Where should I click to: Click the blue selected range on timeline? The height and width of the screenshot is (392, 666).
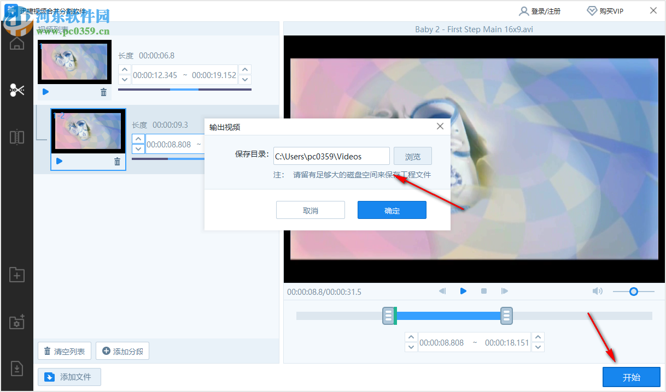coord(448,316)
